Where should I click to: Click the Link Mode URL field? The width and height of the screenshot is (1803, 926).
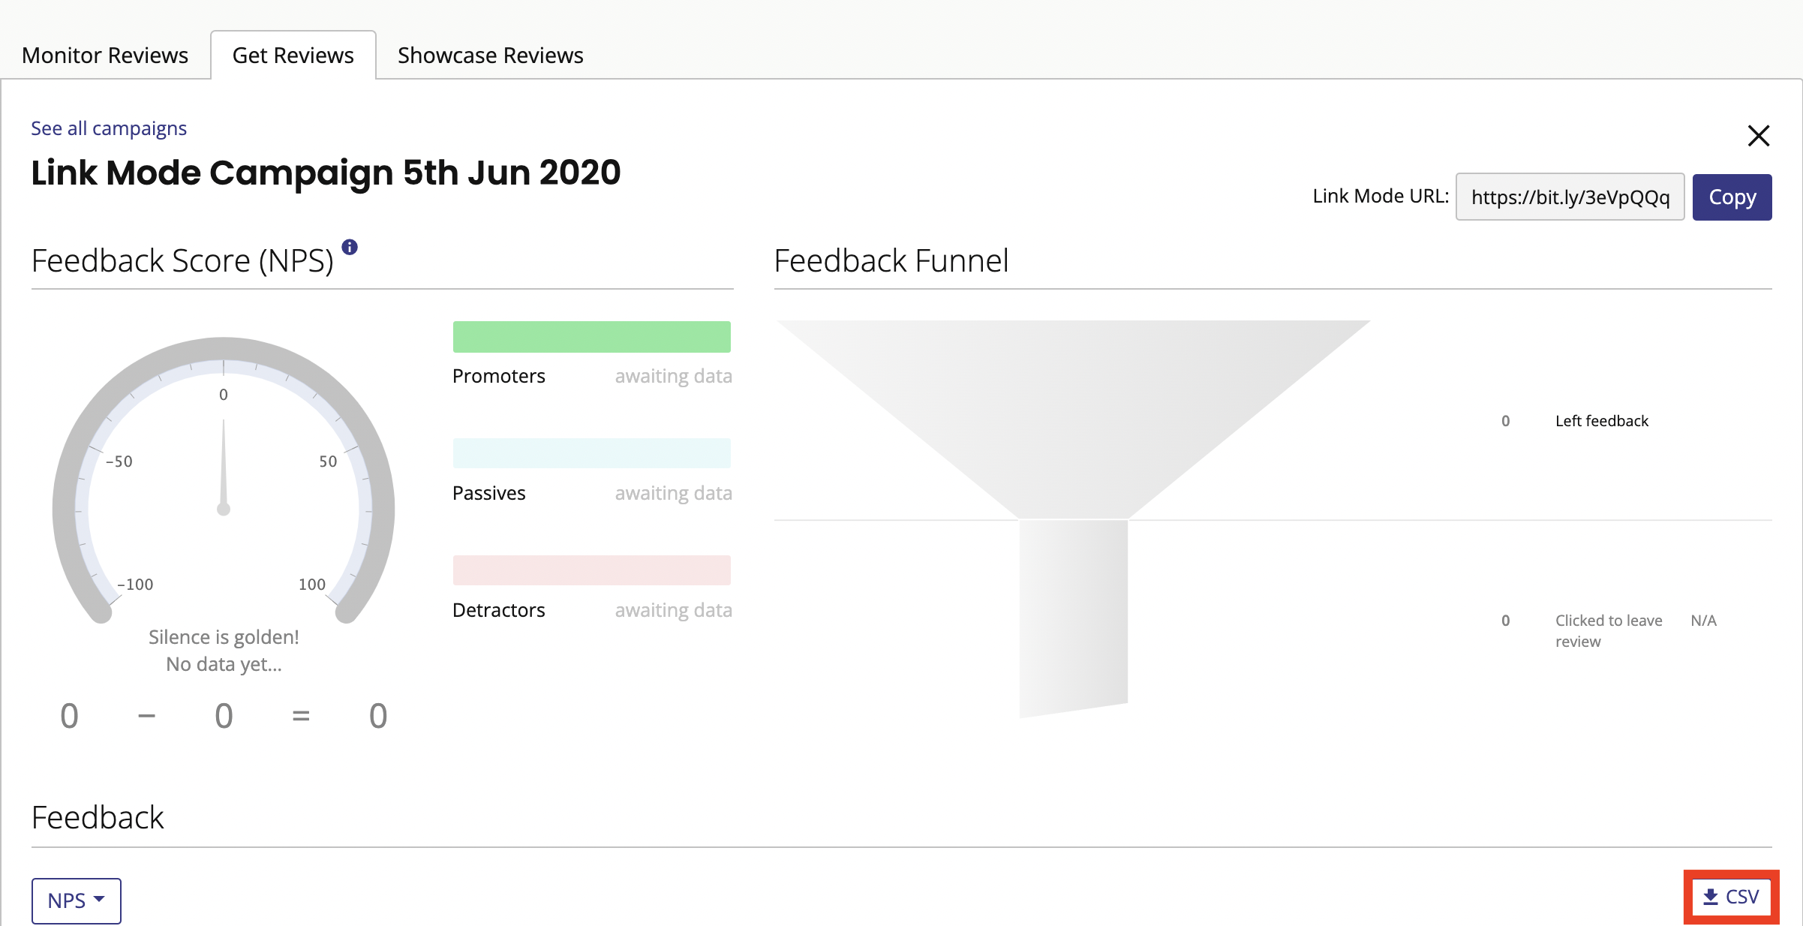(x=1570, y=197)
